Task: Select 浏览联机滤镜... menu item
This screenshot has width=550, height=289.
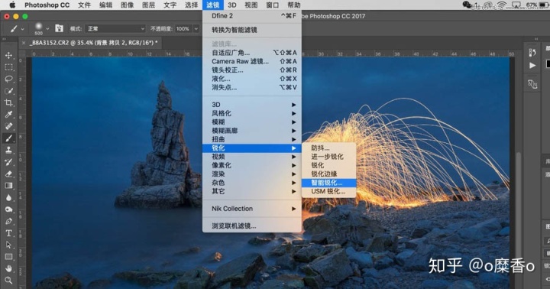Action: (x=252, y=226)
